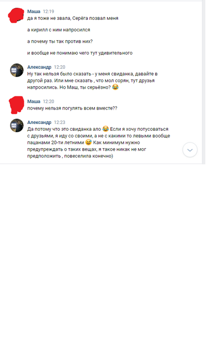Select message "а кирилл с ним напросился"

(58, 30)
